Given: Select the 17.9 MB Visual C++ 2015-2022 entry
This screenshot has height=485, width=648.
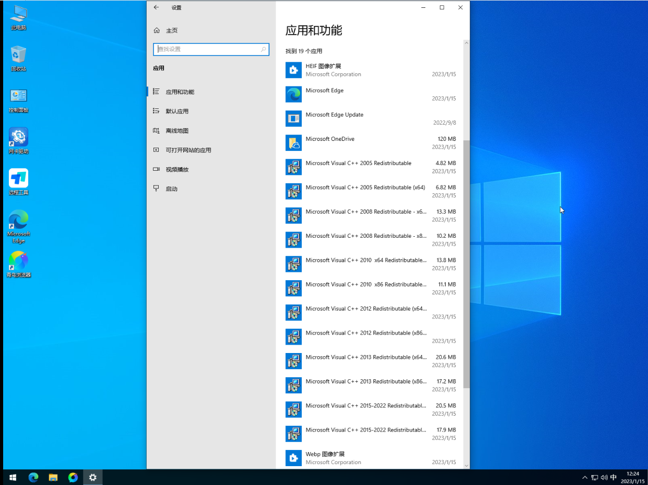Looking at the screenshot, I should pyautogui.click(x=371, y=434).
